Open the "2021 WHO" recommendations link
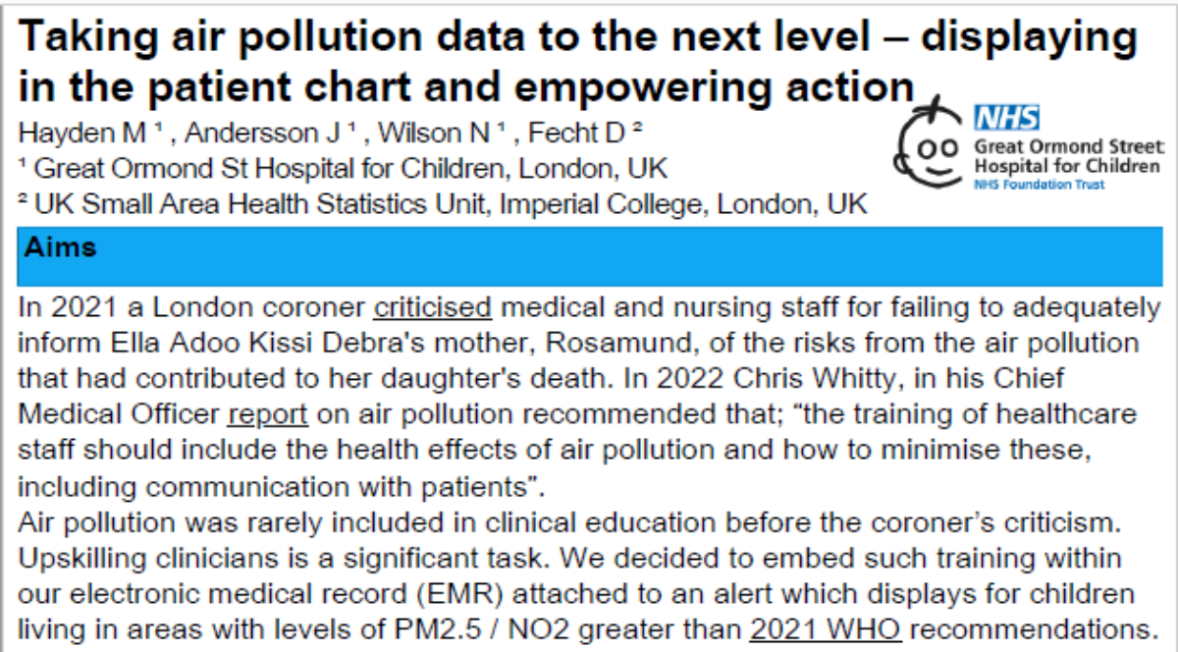Image resolution: width=1178 pixels, height=652 pixels. [x=807, y=627]
